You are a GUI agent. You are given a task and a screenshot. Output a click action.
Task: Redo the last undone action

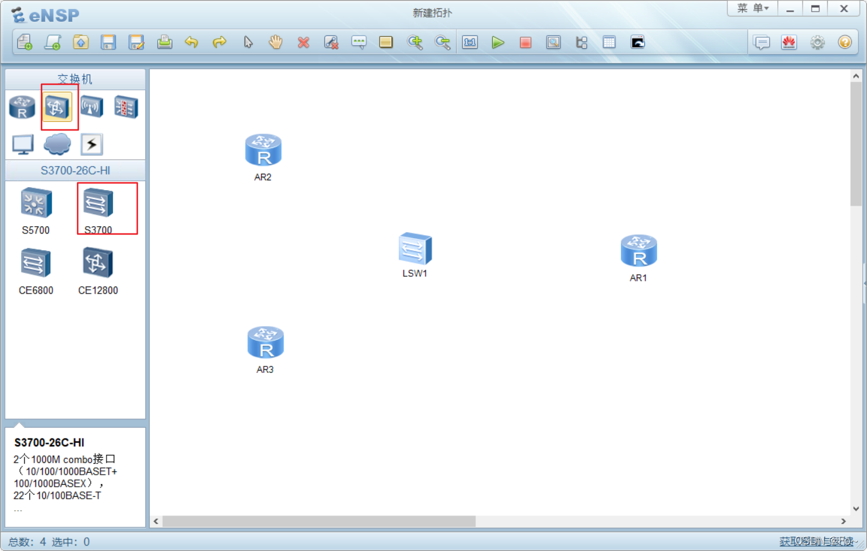point(220,42)
